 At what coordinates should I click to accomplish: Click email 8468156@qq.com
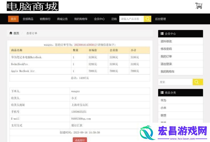(x=81, y=119)
